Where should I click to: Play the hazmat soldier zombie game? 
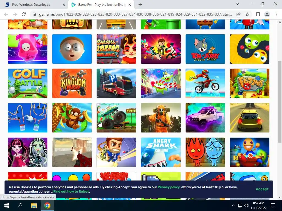click(x=161, y=118)
